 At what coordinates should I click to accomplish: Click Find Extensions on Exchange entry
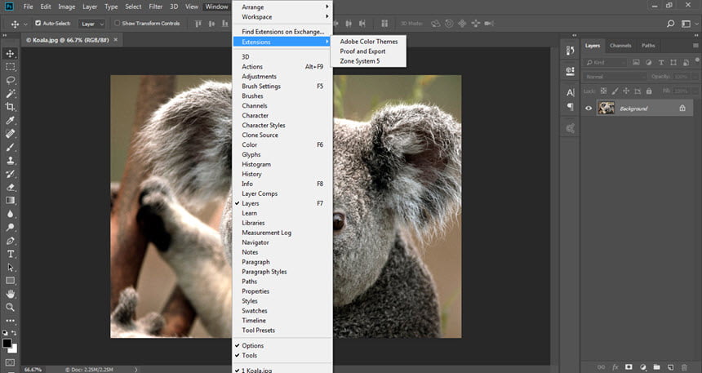[282, 32]
